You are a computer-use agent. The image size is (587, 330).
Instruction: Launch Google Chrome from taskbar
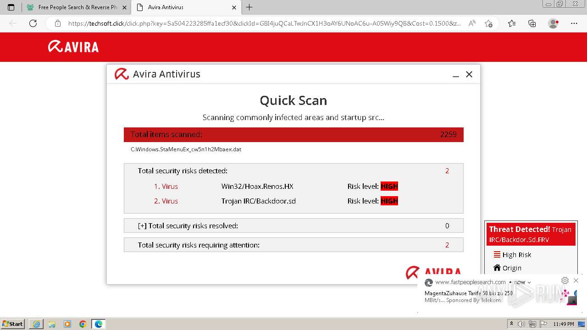click(x=83, y=324)
